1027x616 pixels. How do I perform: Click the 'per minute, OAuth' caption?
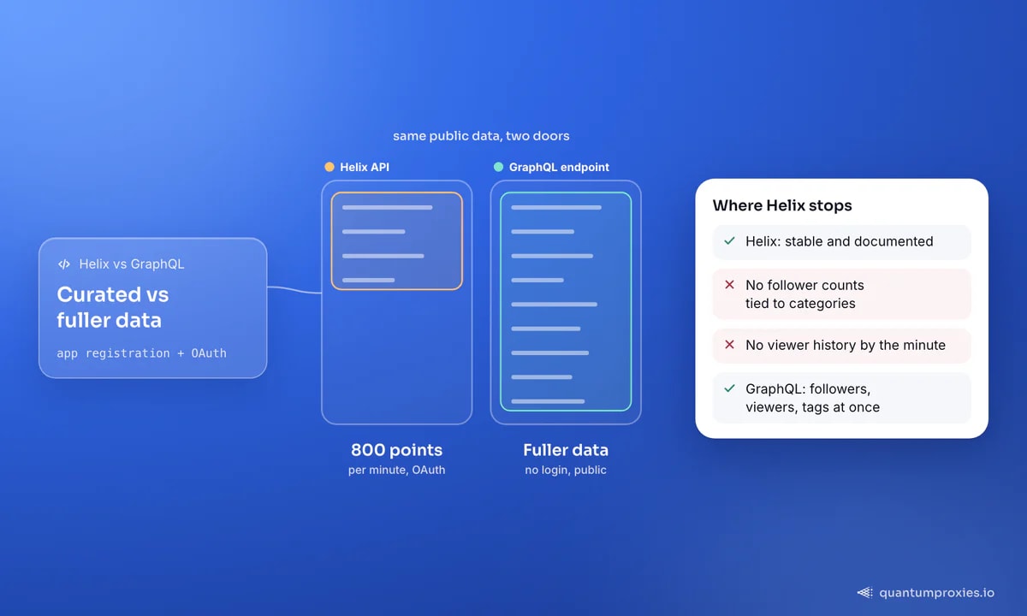tap(396, 470)
